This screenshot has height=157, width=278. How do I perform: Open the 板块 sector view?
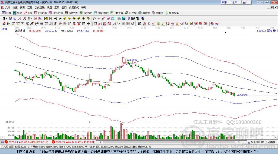(x=18, y=13)
